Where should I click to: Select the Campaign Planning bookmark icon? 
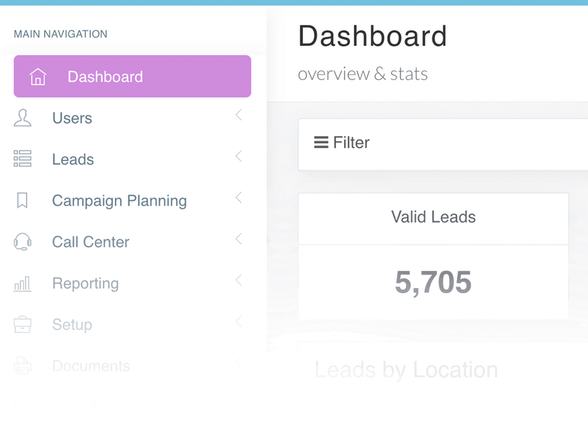pyautogui.click(x=22, y=200)
